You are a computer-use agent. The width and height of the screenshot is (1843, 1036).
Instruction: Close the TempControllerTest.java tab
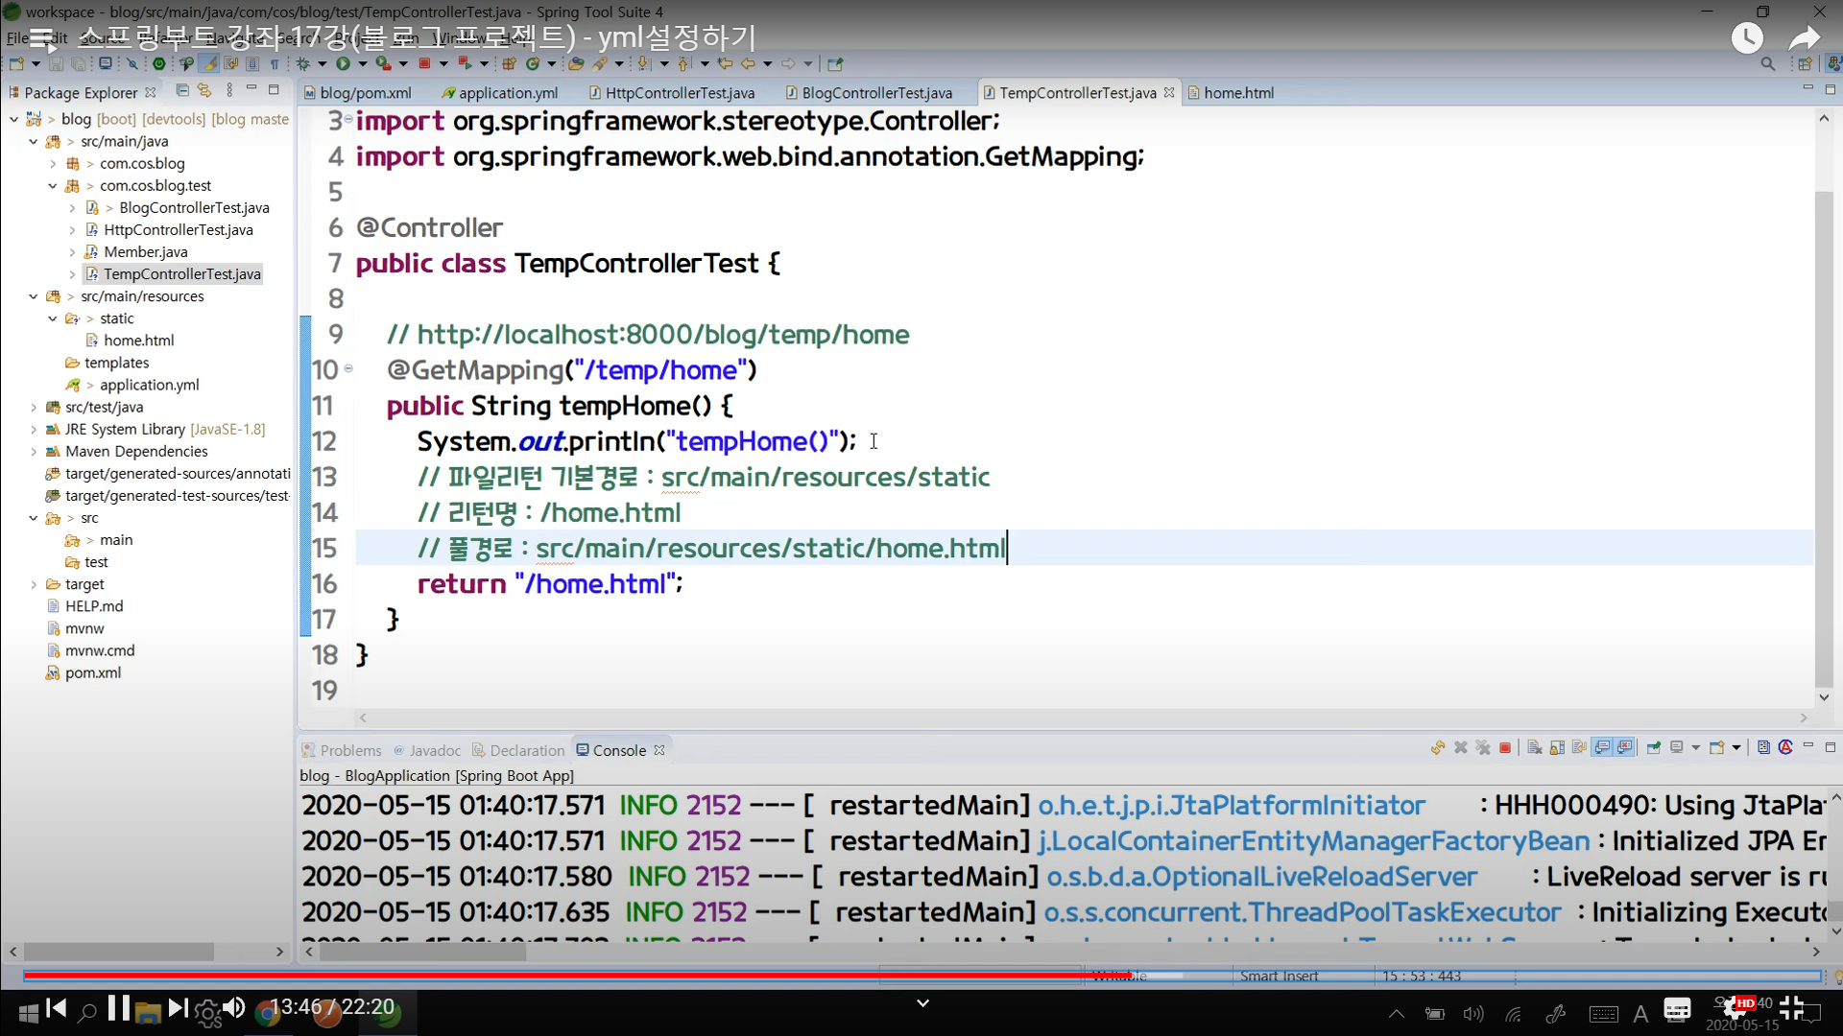(x=1169, y=93)
